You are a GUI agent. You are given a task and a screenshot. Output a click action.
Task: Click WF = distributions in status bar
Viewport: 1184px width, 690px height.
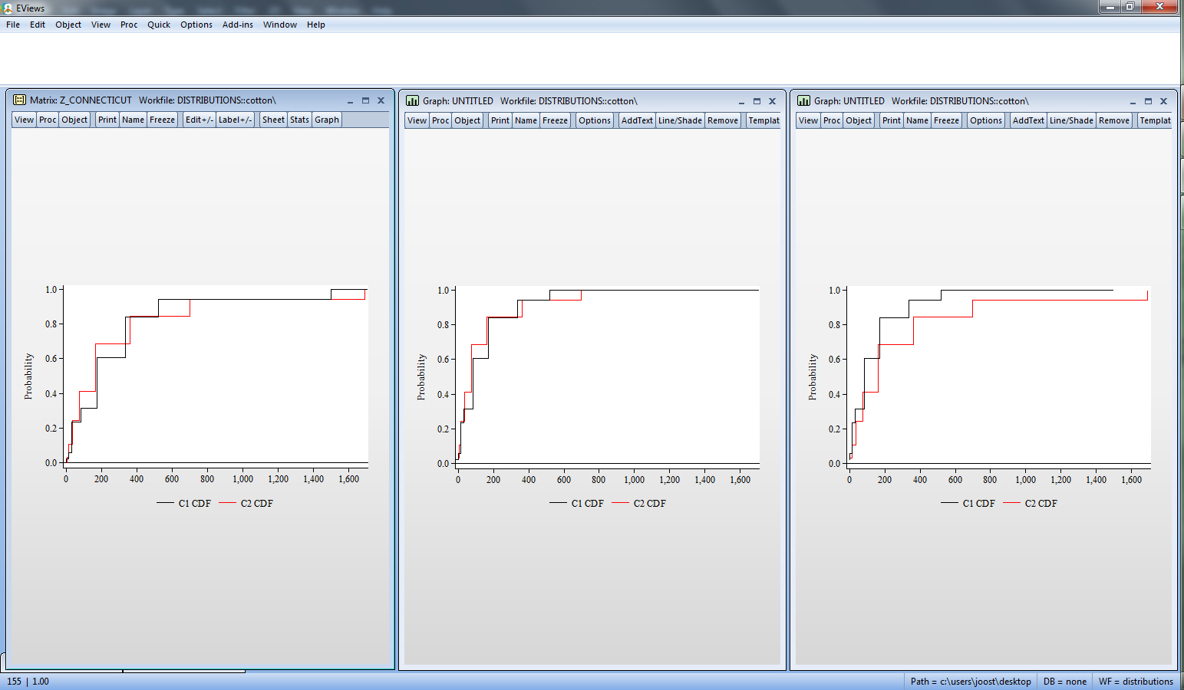point(1136,682)
